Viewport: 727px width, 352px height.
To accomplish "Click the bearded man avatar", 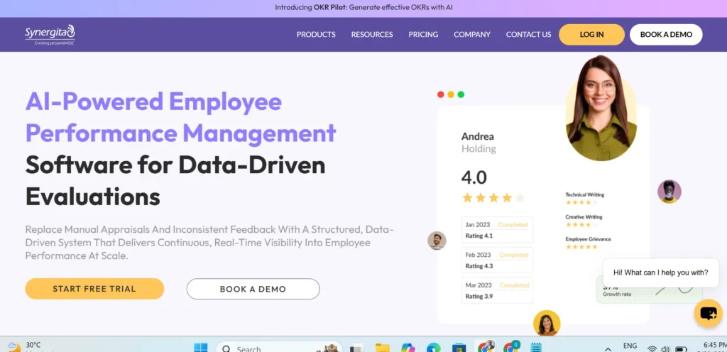I will (x=437, y=241).
